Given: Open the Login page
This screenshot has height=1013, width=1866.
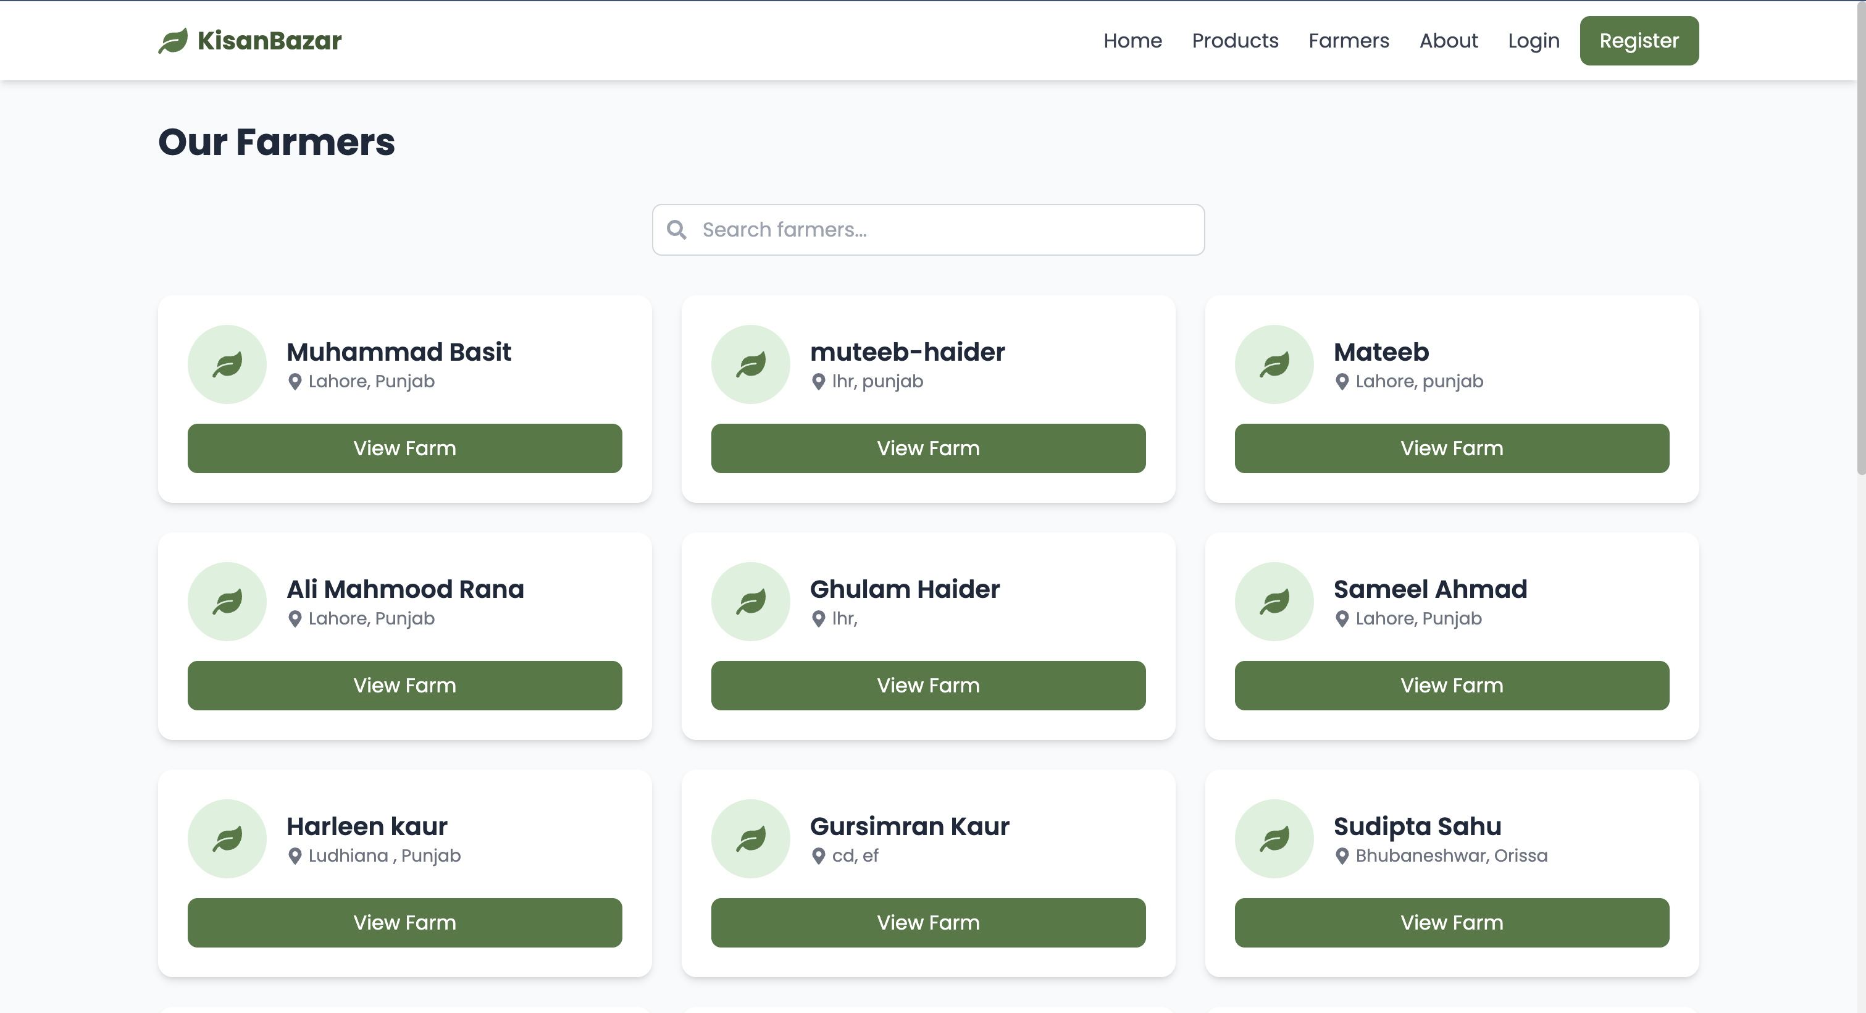Looking at the screenshot, I should click(x=1534, y=41).
